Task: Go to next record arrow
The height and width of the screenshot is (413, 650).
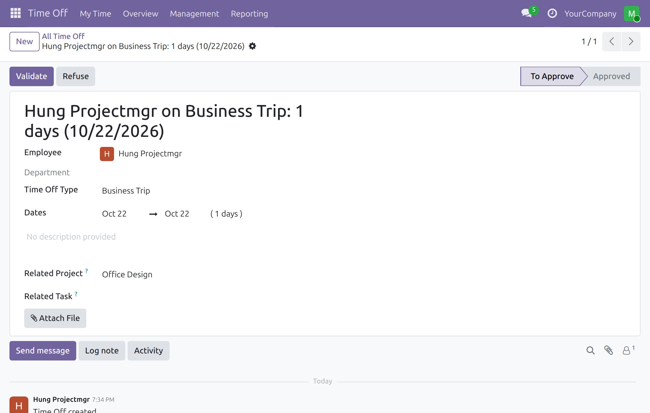Action: 631,42
